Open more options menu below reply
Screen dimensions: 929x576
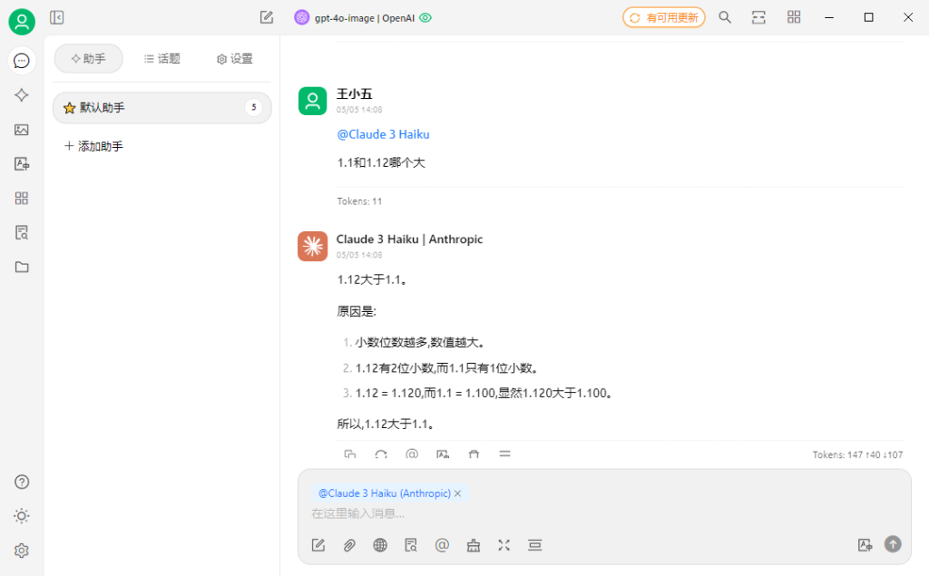pos(504,454)
